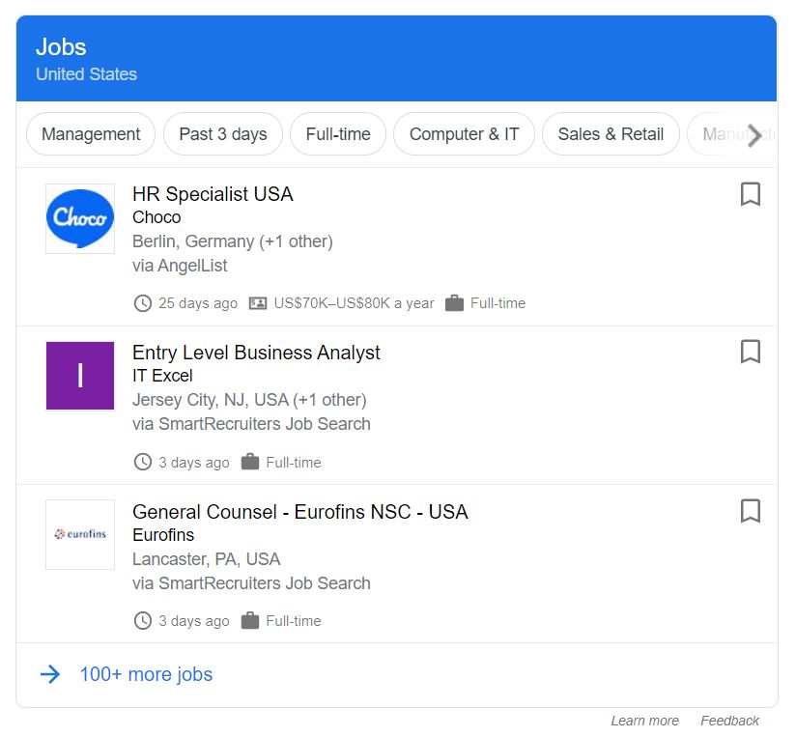This screenshot has width=796, height=737.
Task: Filter jobs by Management
Action: click(91, 134)
